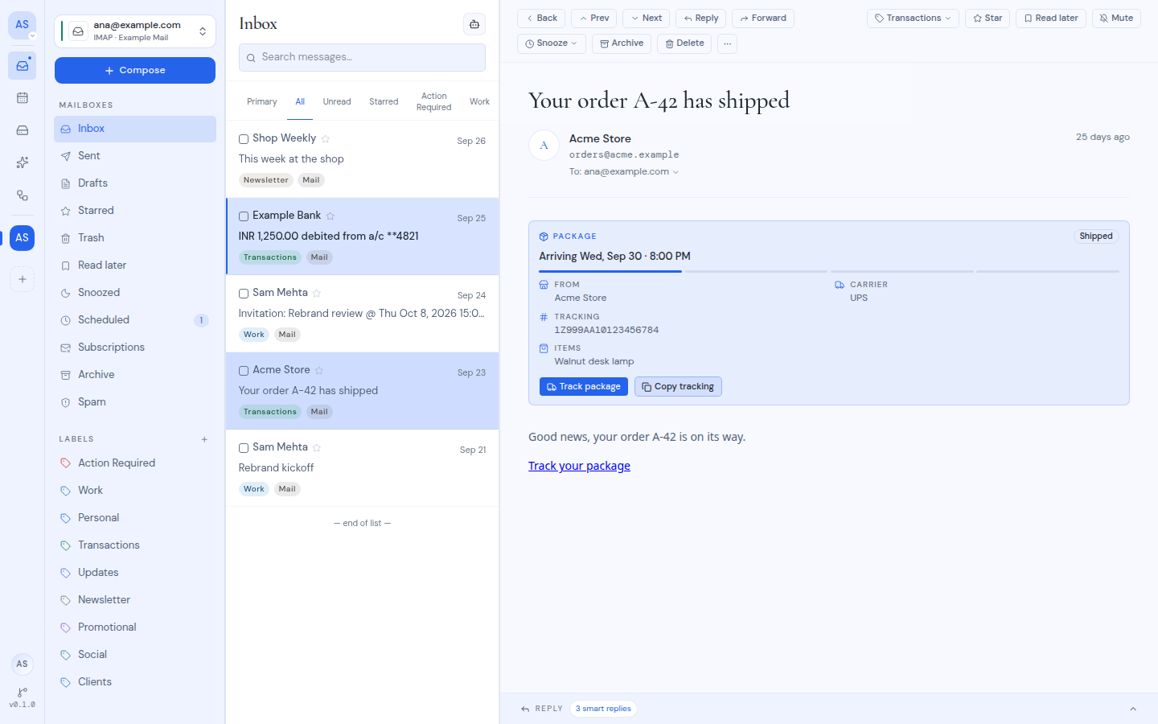This screenshot has width=1158, height=724.
Task: Click the robot icon beside the Inbox title
Action: (474, 24)
